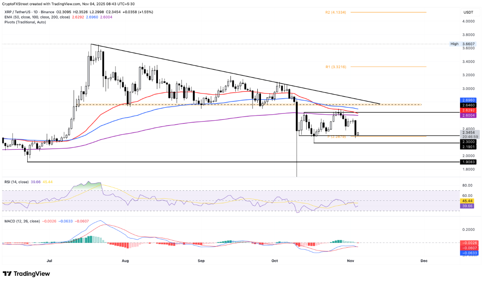Click the Pivots (Traditional, Auto) legend

pos(25,23)
